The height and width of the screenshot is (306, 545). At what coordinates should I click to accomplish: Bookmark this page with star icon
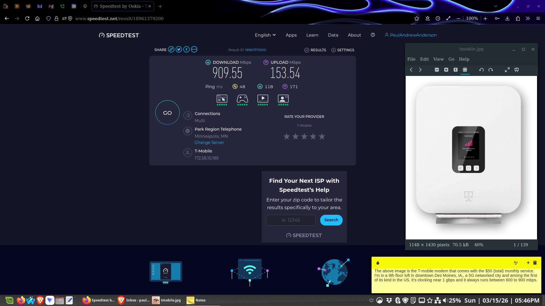point(416,18)
